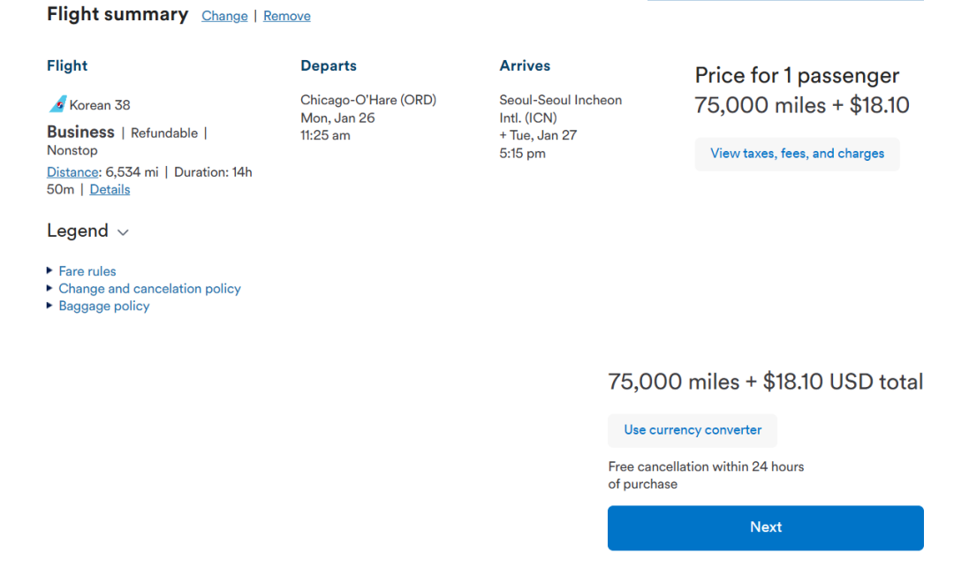
Task: Select the Korean 38 flight number text
Action: pyautogui.click(x=100, y=105)
